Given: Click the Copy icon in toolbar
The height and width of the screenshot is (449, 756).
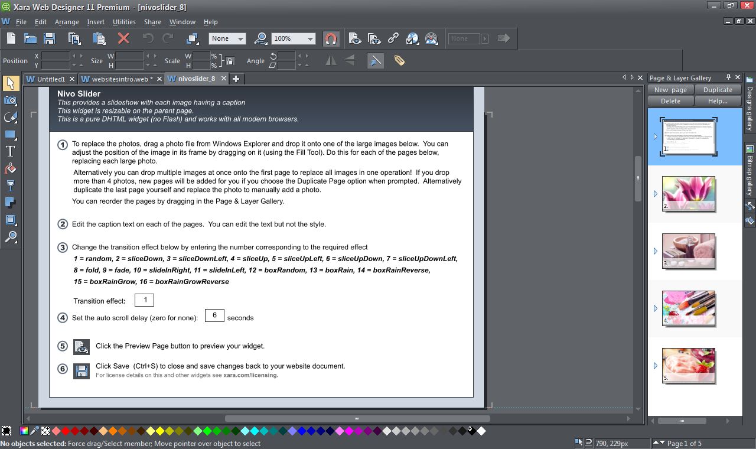Looking at the screenshot, I should click(74, 39).
